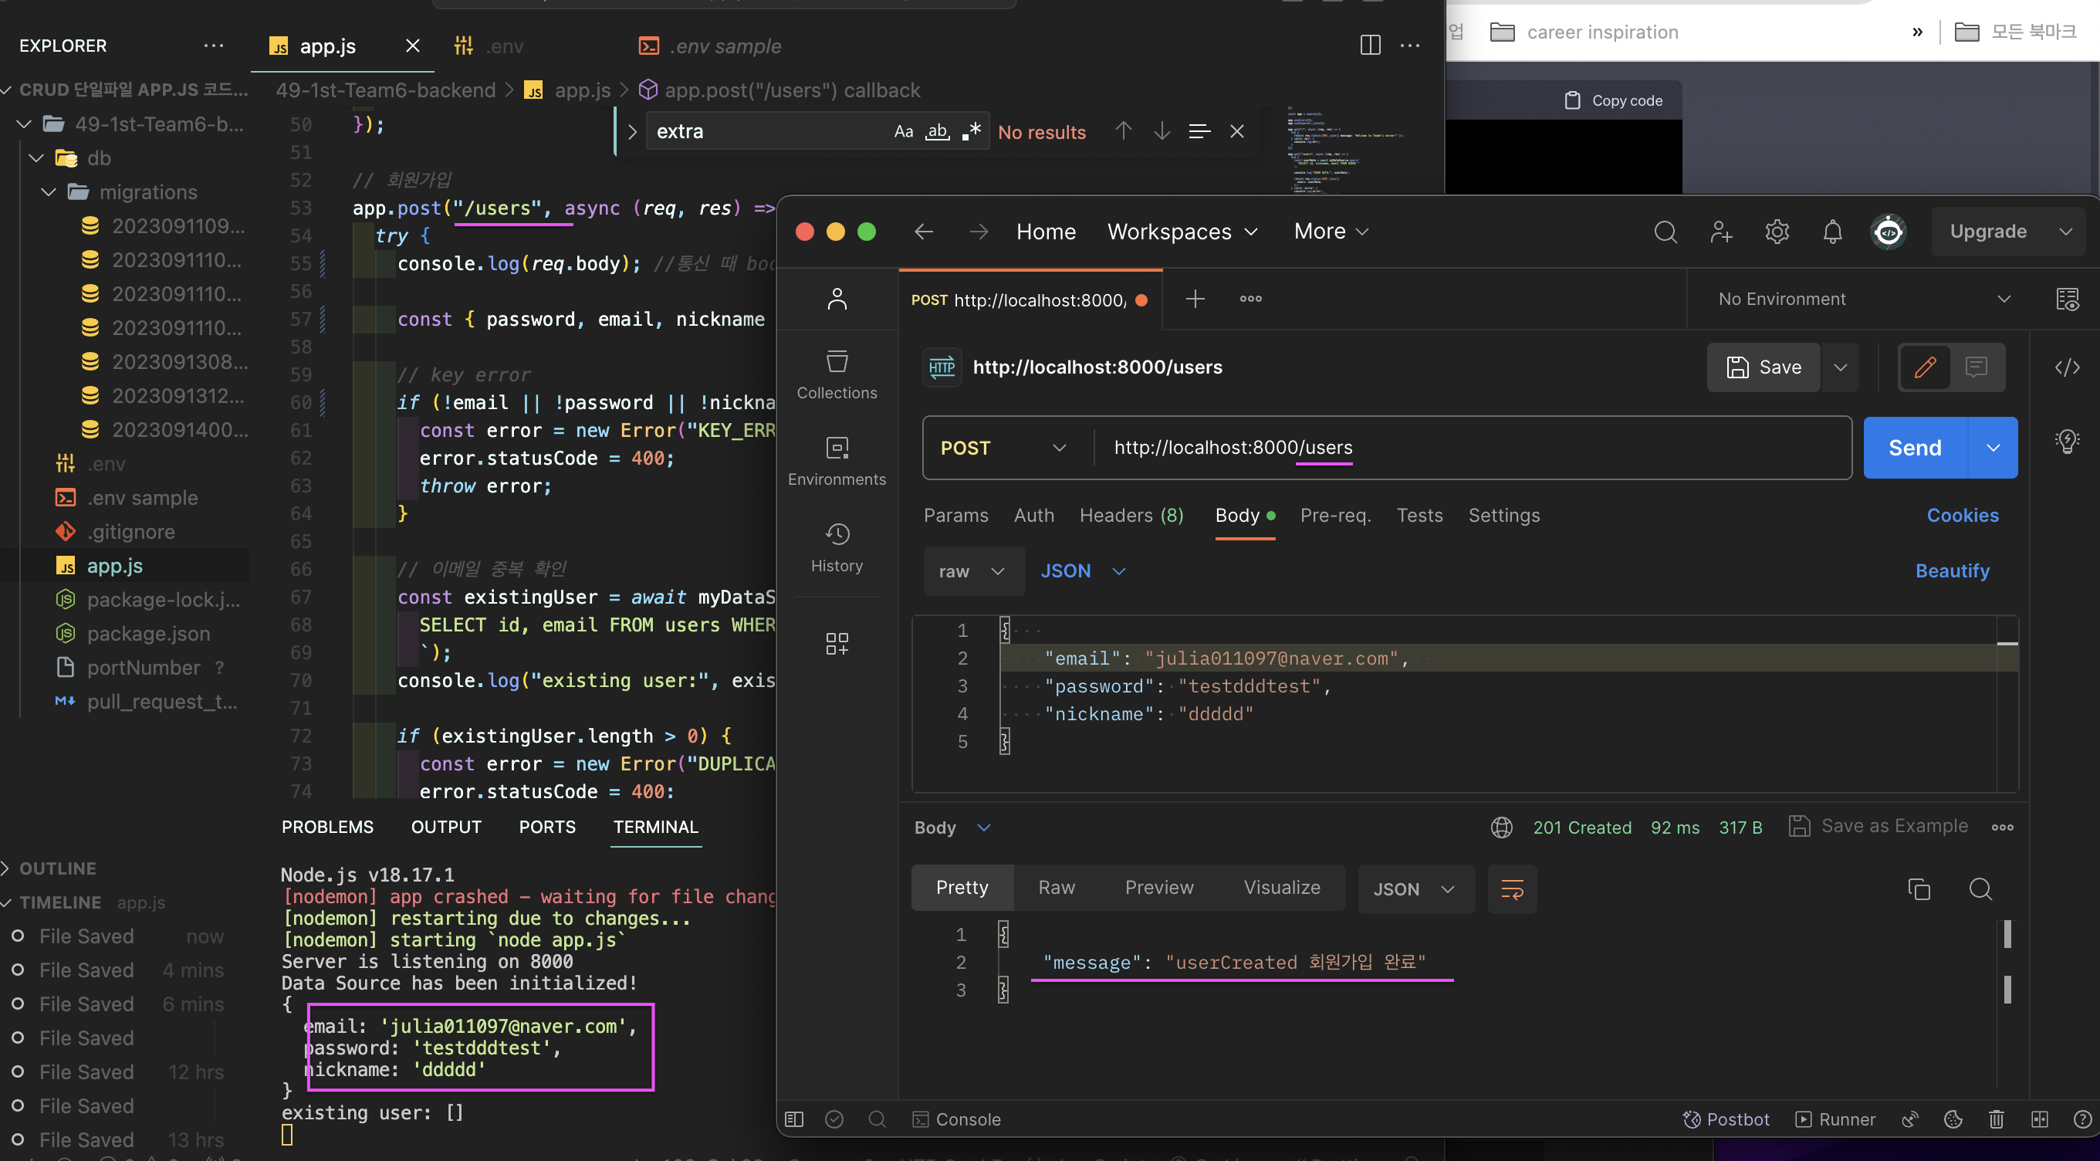Image resolution: width=2100 pixels, height=1161 pixels.
Task: Toggle Match Case in find widget
Action: [903, 131]
